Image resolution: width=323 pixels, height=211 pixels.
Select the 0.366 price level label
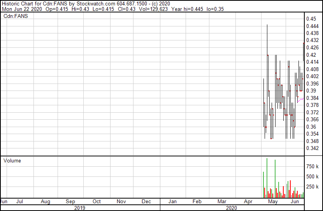coord(312,119)
